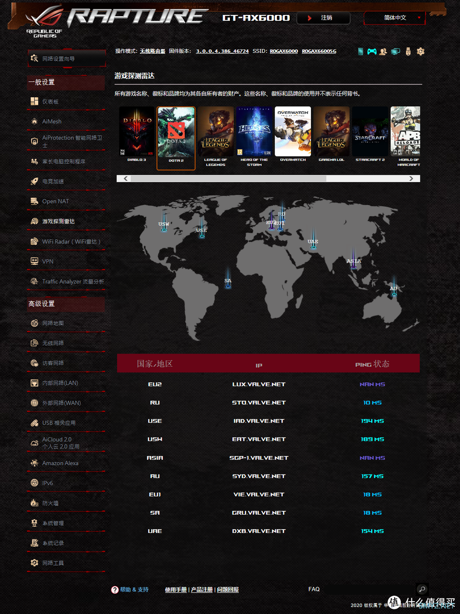This screenshot has width=460, height=614.
Task: Click the reboot gear status icon
Action: 420,52
